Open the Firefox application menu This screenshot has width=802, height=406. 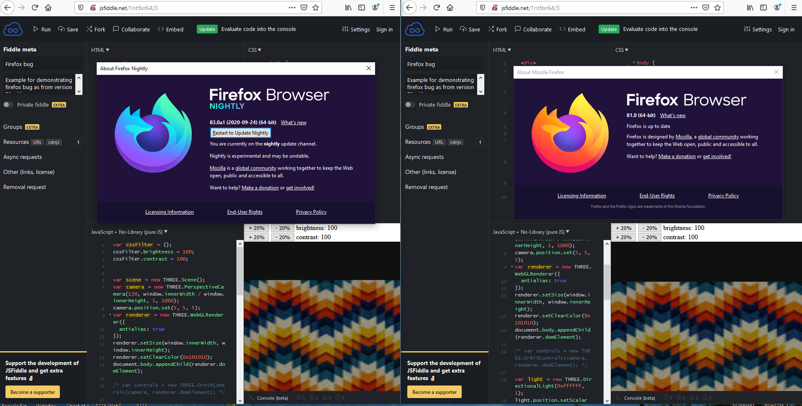(392, 8)
